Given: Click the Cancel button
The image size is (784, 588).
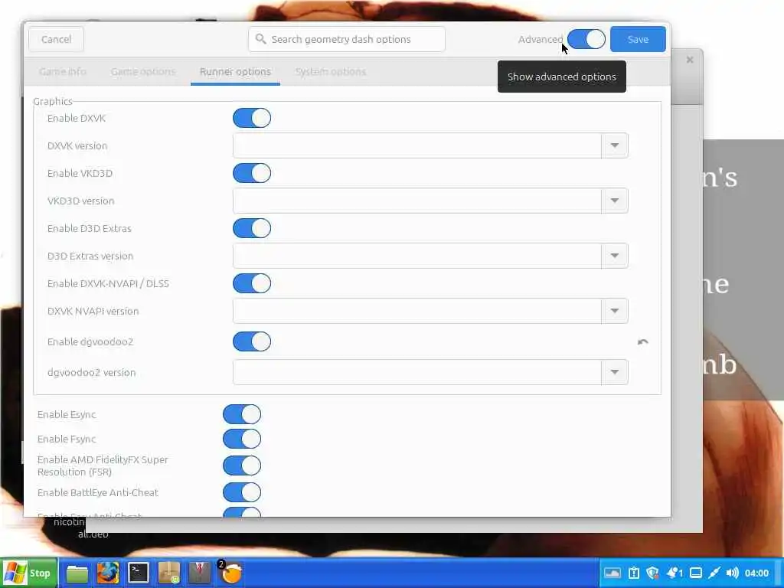Looking at the screenshot, I should [56, 39].
